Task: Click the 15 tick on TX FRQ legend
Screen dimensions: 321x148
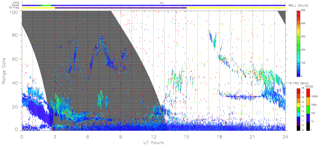Action: pos(302,102)
